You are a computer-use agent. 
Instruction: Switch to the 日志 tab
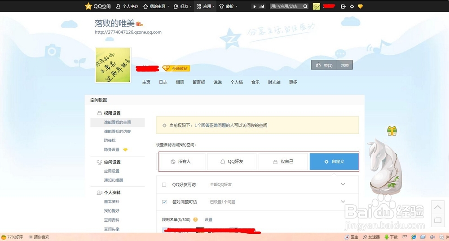click(x=163, y=82)
